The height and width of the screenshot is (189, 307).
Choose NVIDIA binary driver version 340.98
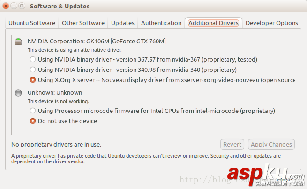click(x=33, y=70)
